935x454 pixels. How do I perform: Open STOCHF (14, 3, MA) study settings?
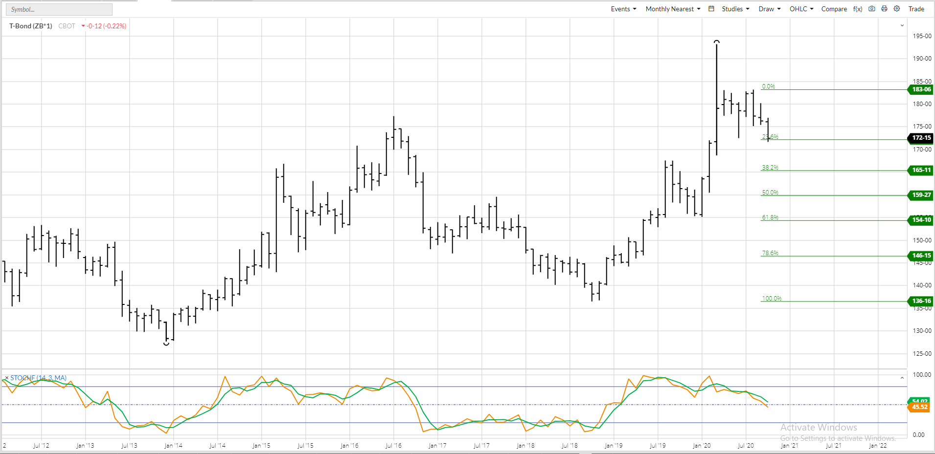pyautogui.click(x=39, y=378)
